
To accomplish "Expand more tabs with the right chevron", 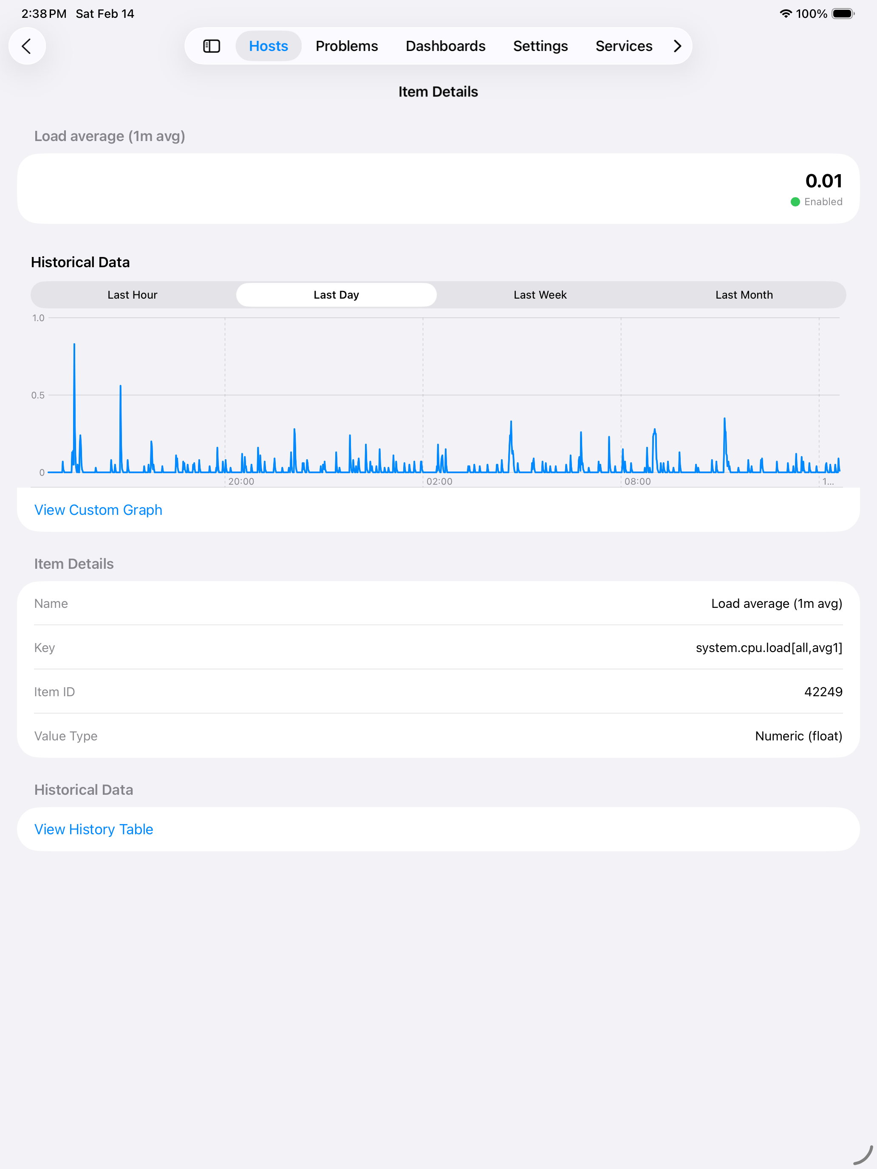I will 677,46.
